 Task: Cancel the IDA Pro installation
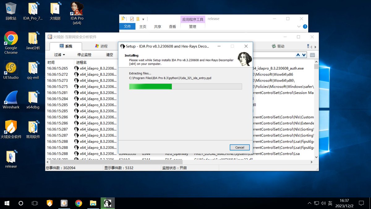240,147
